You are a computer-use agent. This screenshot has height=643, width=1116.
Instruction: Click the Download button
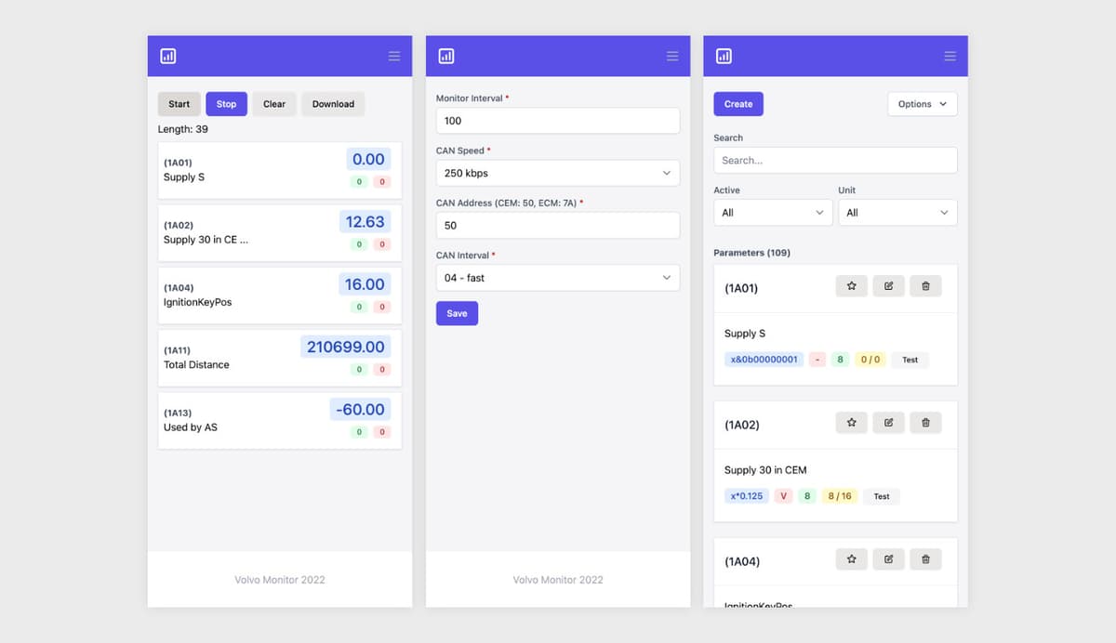[x=333, y=104]
